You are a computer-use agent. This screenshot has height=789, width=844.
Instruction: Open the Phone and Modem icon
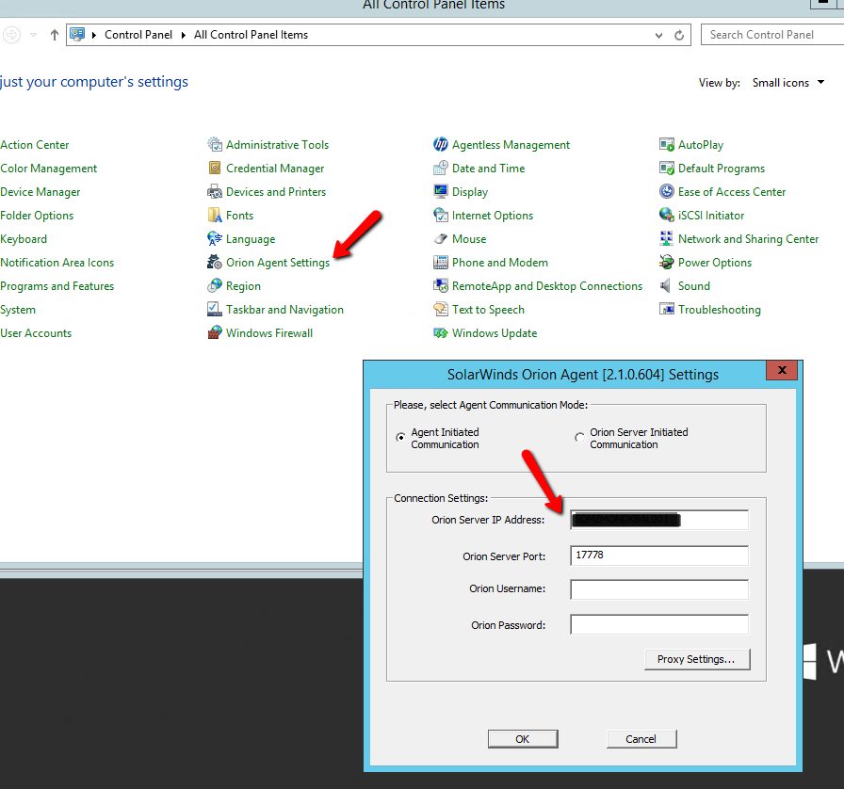coord(441,263)
